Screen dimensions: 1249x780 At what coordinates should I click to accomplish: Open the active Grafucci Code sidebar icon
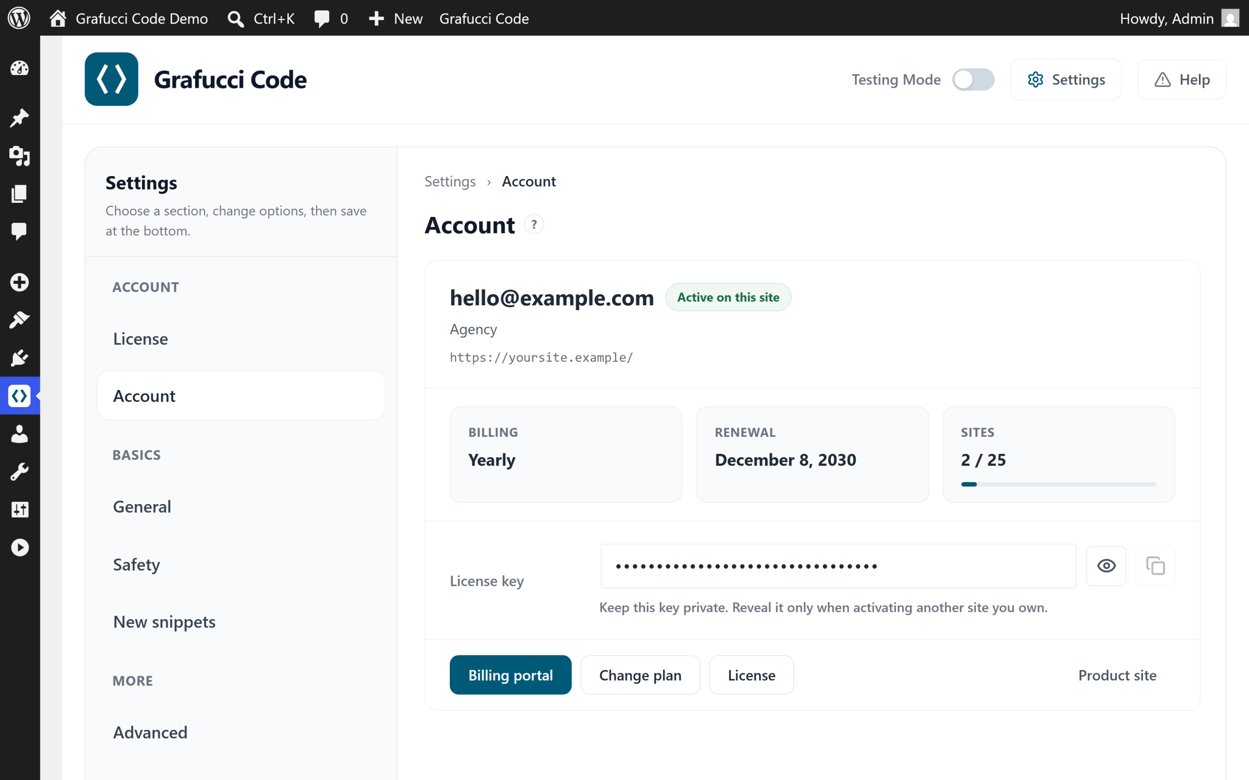point(20,396)
